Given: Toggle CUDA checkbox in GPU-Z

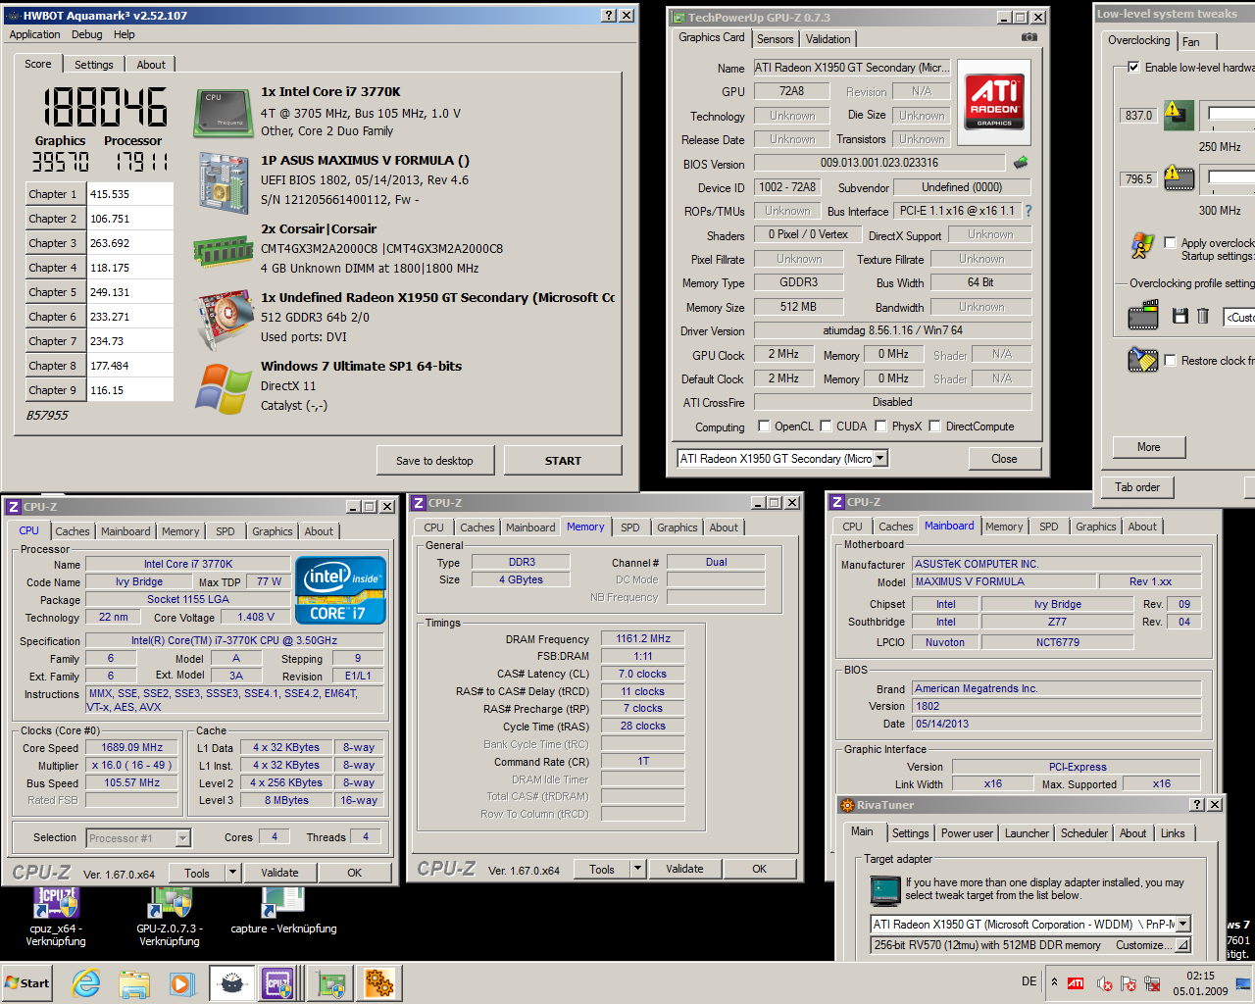Looking at the screenshot, I should pyautogui.click(x=827, y=427).
